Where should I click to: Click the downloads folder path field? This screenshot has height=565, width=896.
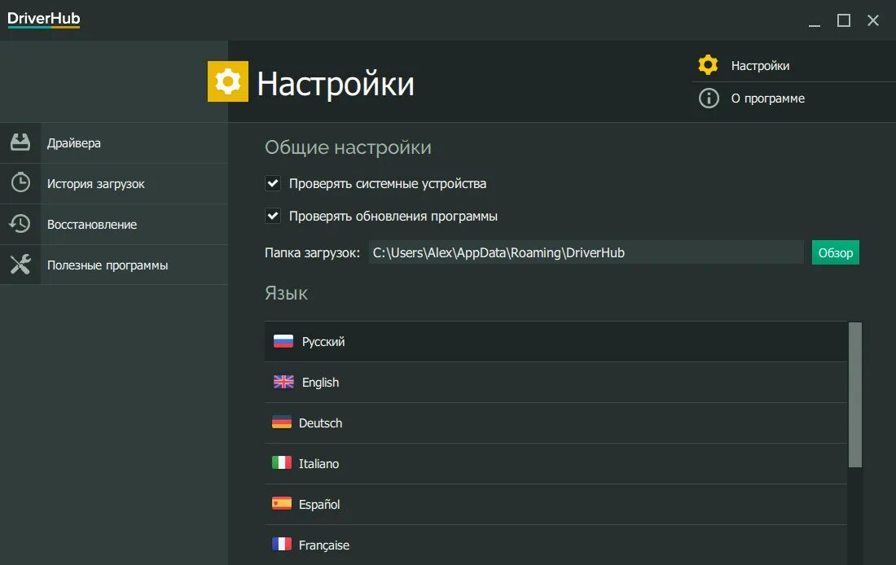tap(585, 252)
